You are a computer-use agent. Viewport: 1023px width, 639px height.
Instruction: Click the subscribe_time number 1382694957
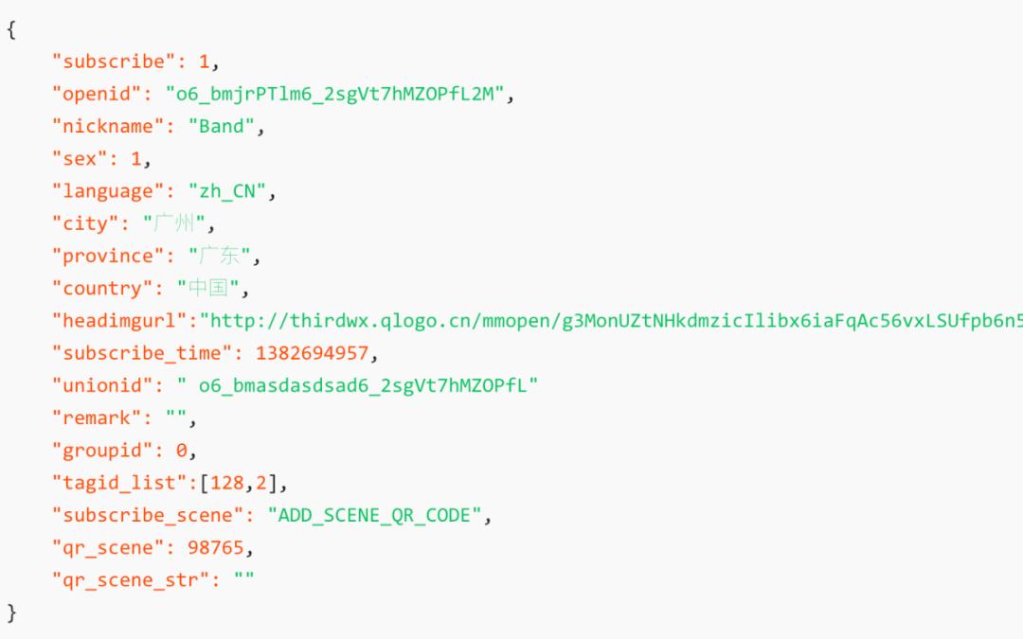pyautogui.click(x=312, y=353)
